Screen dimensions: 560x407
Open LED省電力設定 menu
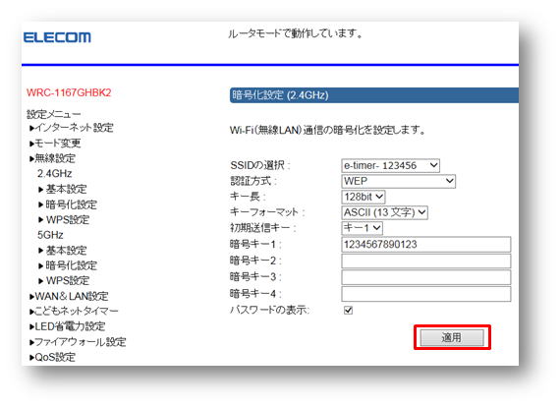pos(68,326)
